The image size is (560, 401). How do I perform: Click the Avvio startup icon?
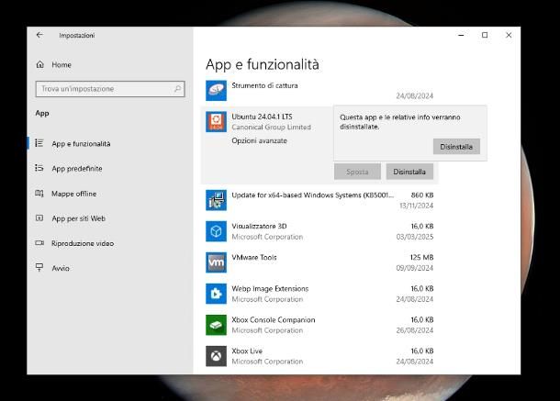39,267
